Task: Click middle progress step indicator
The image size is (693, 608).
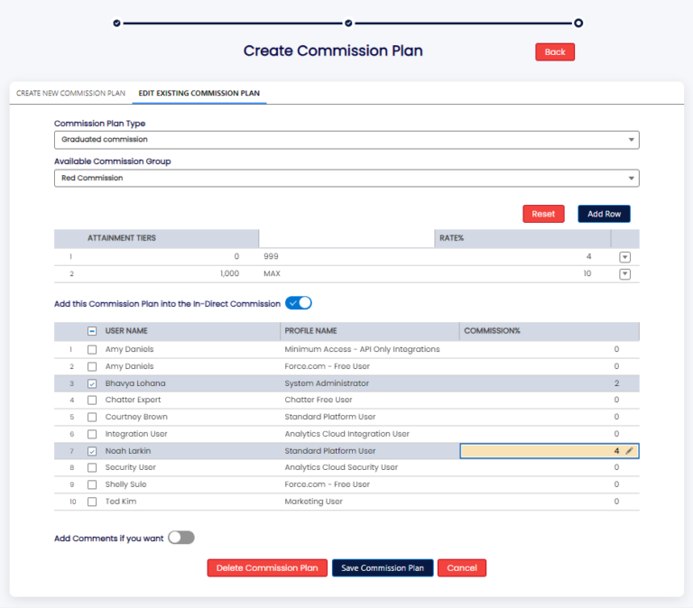Action: (x=347, y=23)
